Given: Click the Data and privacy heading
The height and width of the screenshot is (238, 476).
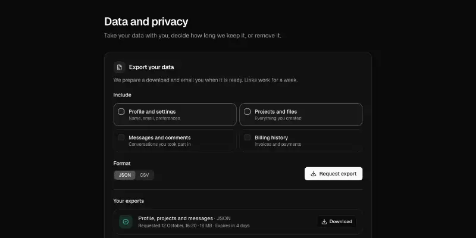Looking at the screenshot, I should [146, 21].
